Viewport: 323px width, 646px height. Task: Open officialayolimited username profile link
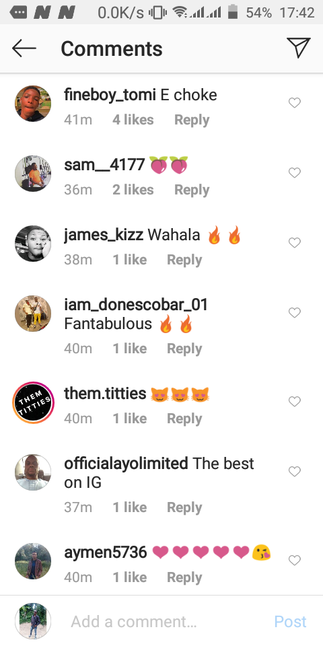(x=126, y=464)
